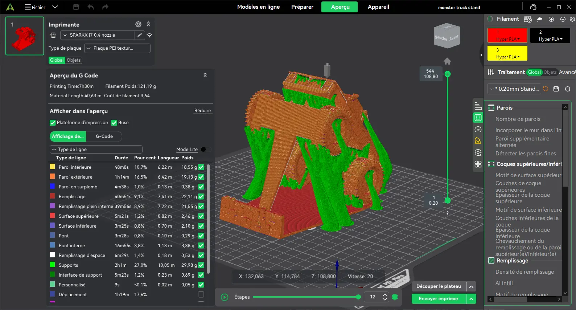Image resolution: width=576 pixels, height=310 pixels.
Task: Remove a filament with the minus icon
Action: [x=563, y=19]
